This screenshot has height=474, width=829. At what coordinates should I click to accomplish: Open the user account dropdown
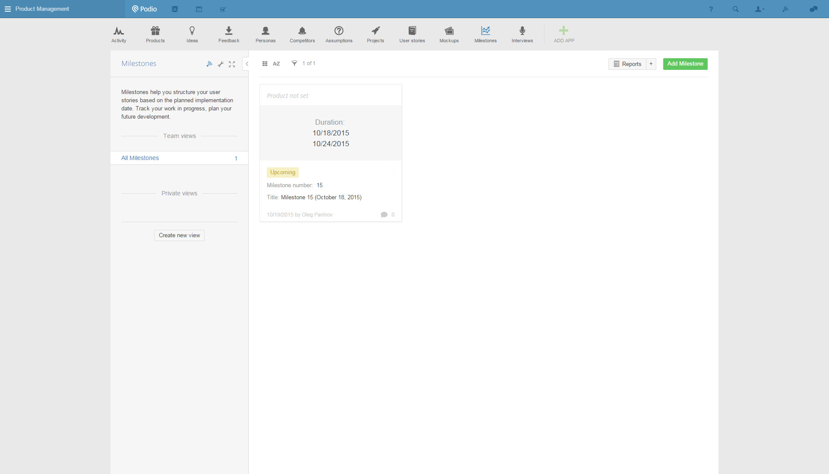click(759, 9)
